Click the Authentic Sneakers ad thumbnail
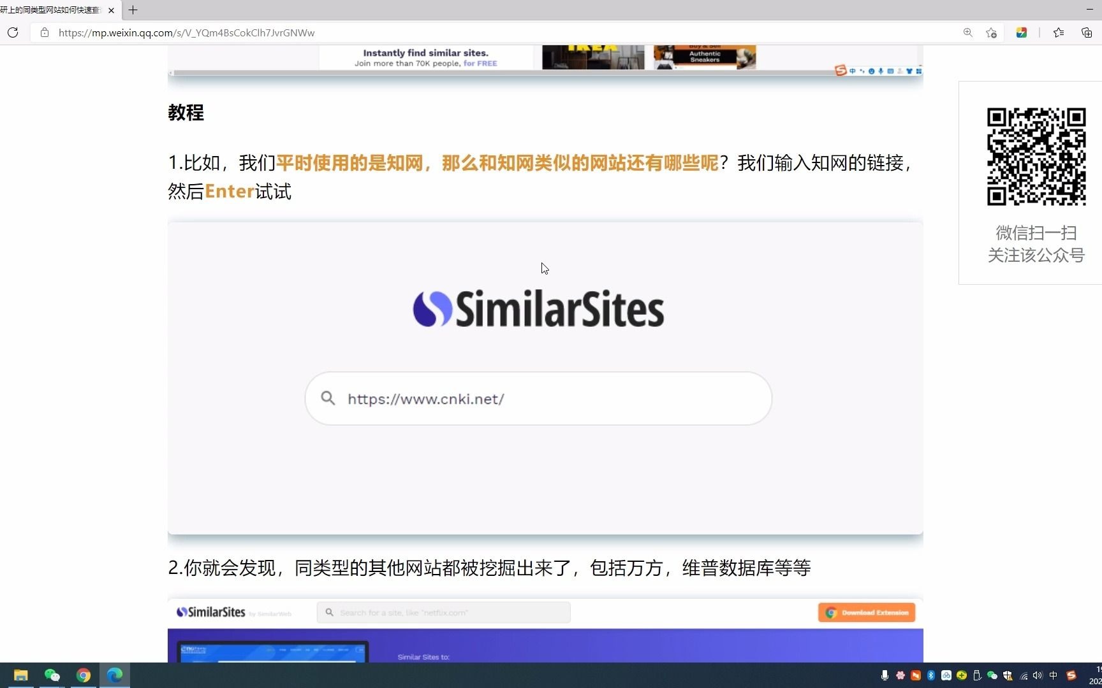Screen dimensions: 1102x688 pos(705,57)
